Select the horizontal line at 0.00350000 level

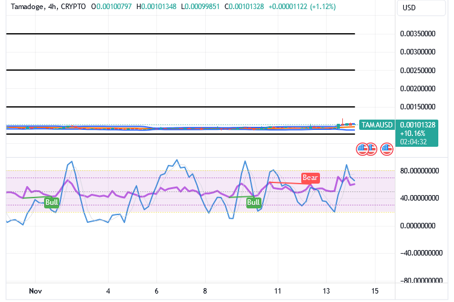[x=181, y=34]
